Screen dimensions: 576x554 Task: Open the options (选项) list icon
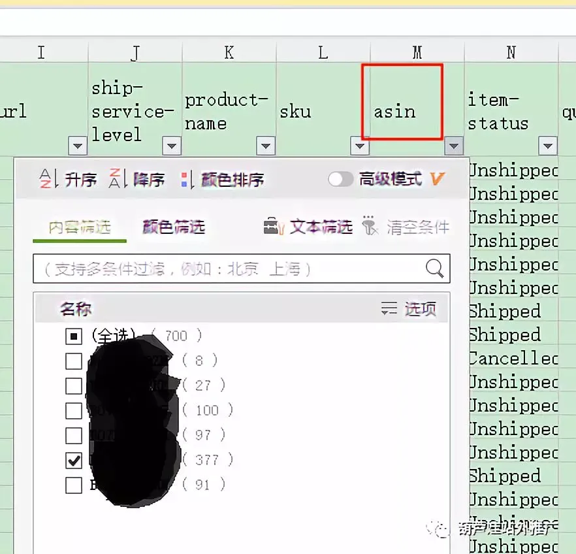click(x=389, y=308)
